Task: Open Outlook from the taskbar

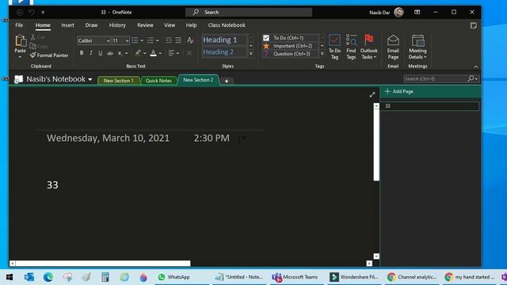Action: 29,277
